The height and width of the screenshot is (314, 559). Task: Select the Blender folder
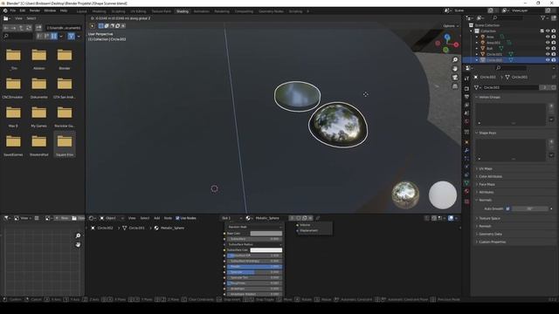(65, 58)
